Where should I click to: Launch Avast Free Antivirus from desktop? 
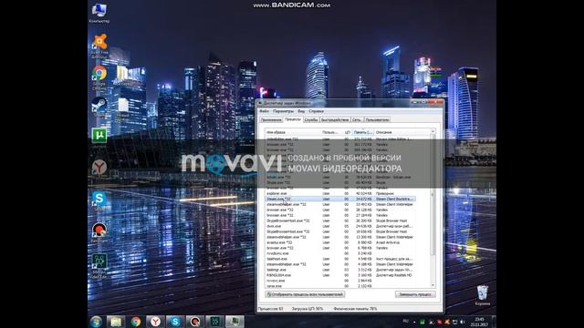(99, 46)
